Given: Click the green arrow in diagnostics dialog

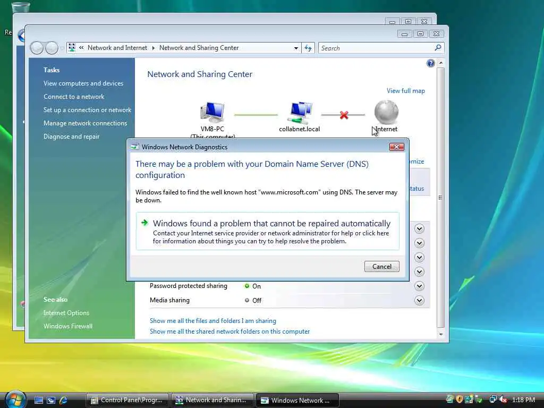Looking at the screenshot, I should pos(144,223).
